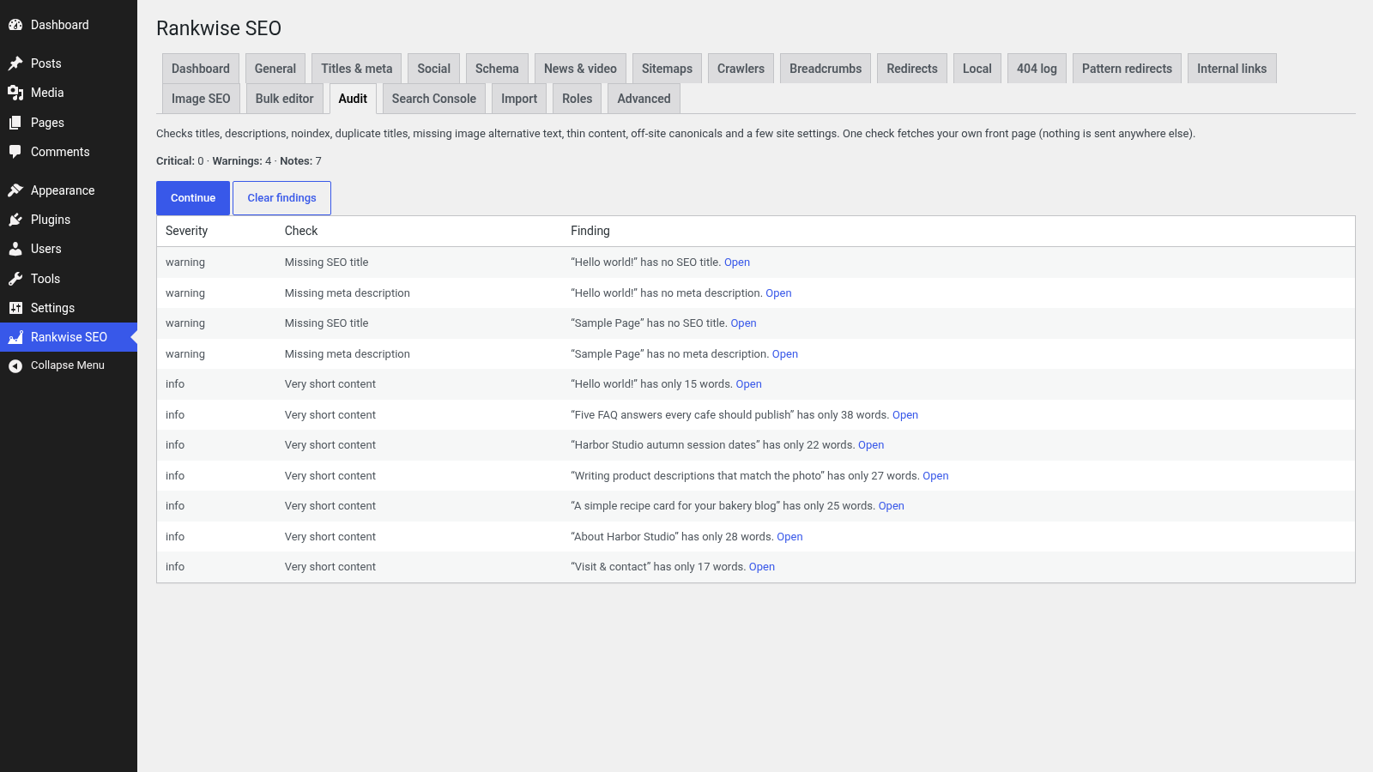Open "Sample Page" missing SEO title finding

(x=744, y=323)
